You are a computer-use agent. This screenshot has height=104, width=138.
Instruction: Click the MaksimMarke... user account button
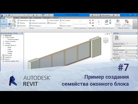[x=105, y=15]
